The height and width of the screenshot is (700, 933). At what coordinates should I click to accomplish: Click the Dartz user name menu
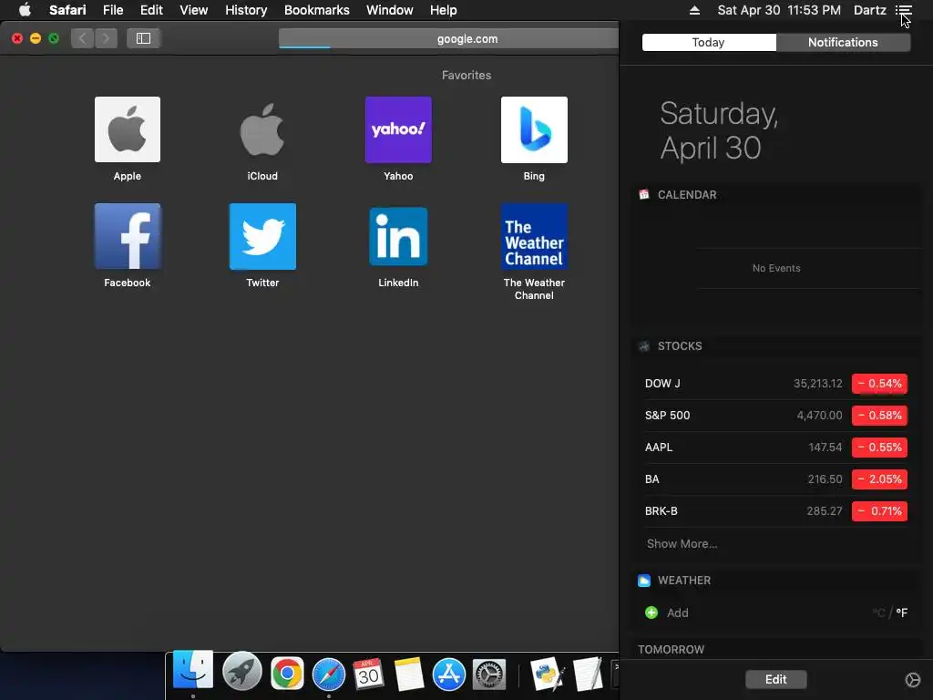[x=869, y=10]
